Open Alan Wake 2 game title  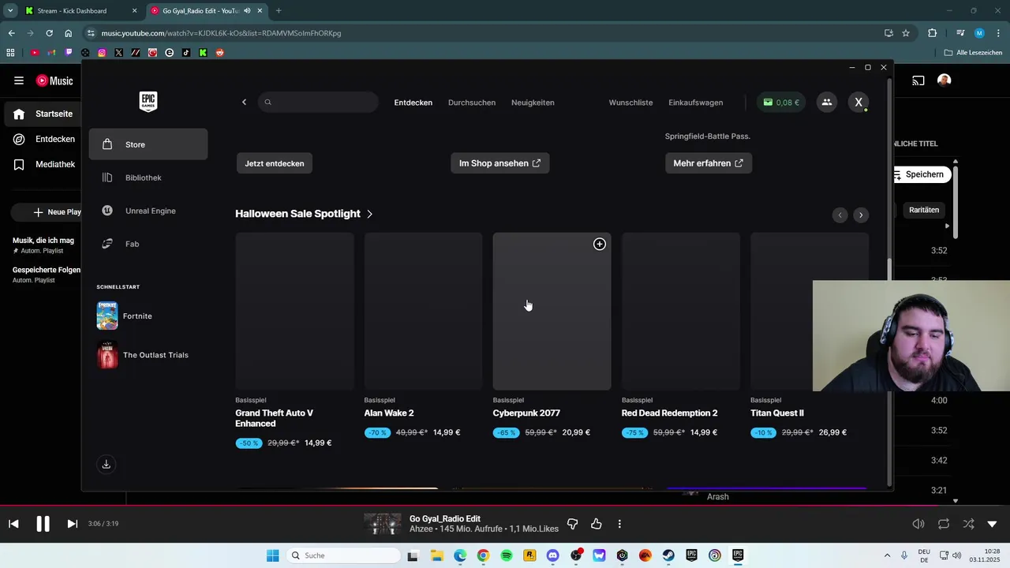coord(389,413)
